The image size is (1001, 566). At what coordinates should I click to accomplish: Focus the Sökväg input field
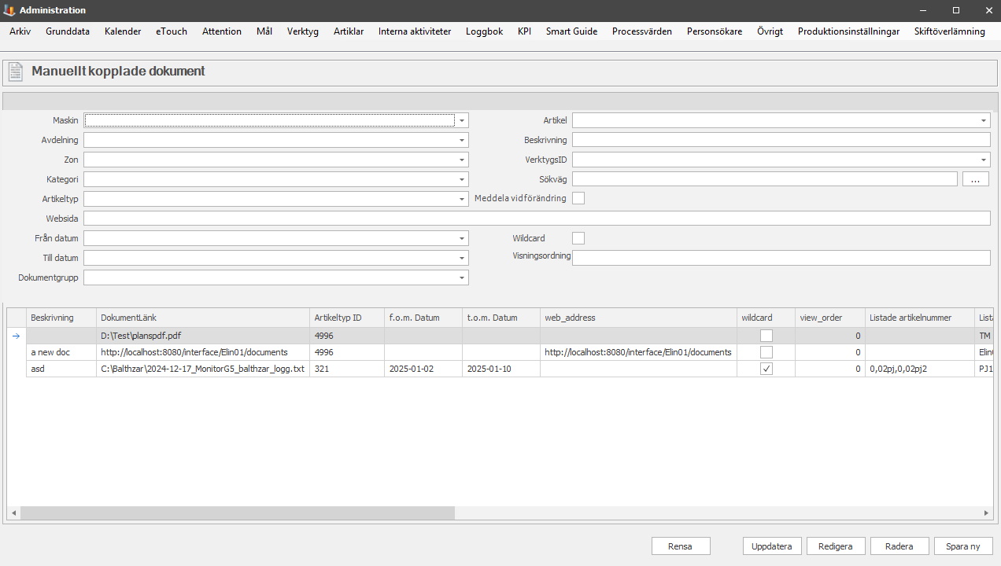pyautogui.click(x=765, y=179)
